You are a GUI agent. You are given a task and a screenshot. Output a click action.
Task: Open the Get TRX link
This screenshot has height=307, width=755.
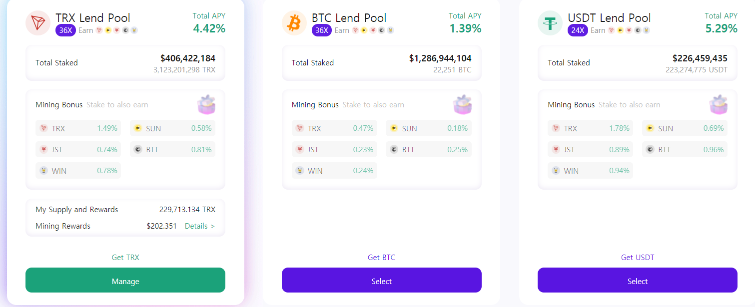tap(125, 258)
